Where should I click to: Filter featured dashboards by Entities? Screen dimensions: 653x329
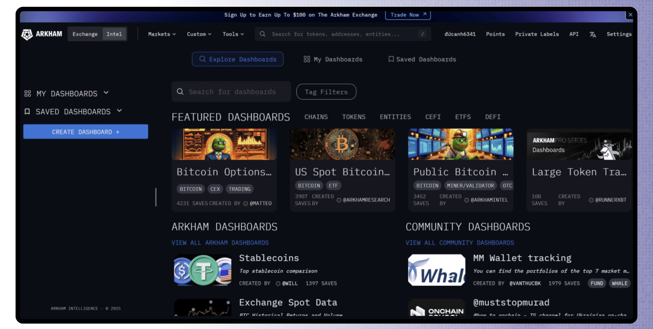pos(395,117)
